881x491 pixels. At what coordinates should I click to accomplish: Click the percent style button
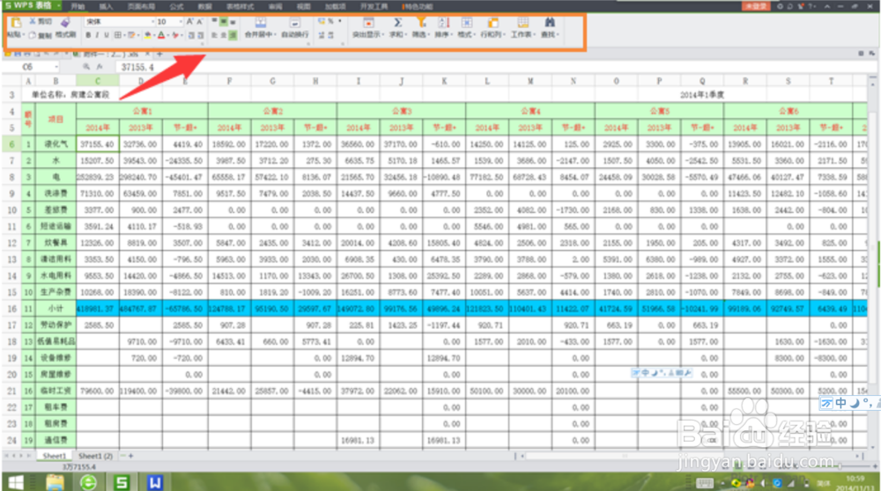pos(331,21)
